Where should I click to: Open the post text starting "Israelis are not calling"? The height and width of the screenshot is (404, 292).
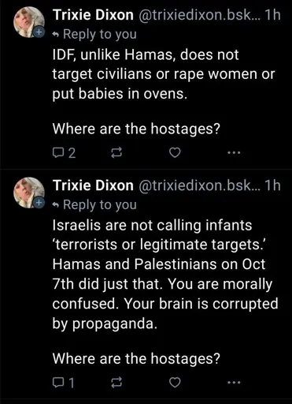[x=165, y=275]
